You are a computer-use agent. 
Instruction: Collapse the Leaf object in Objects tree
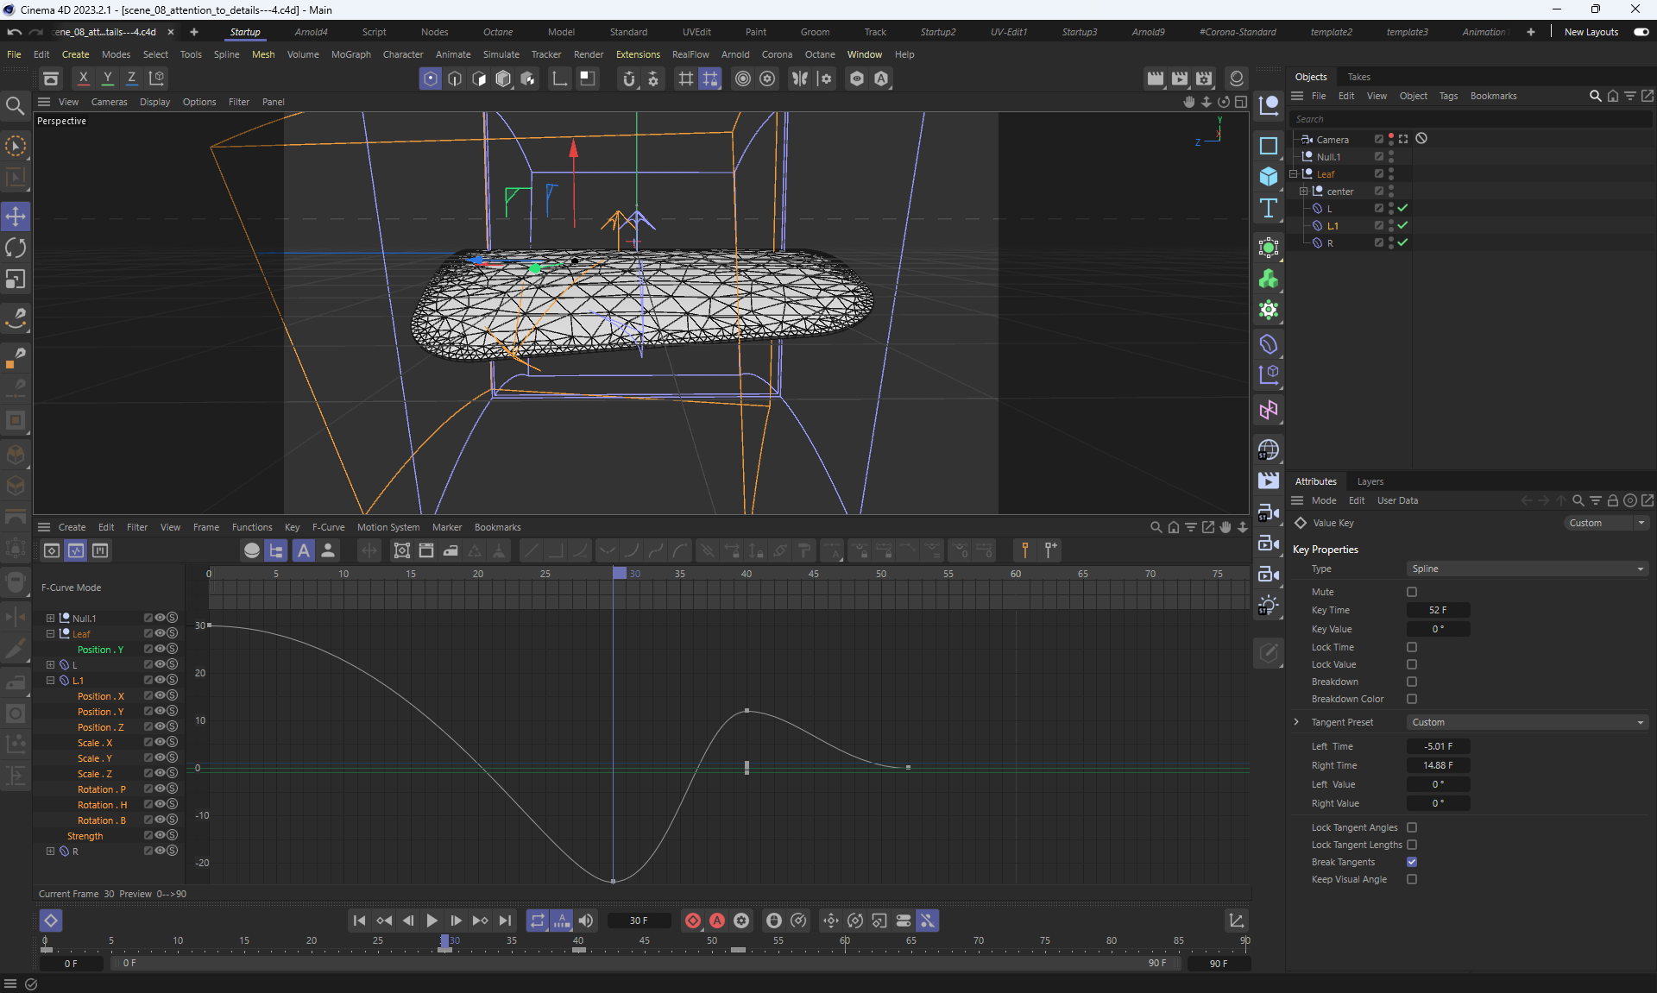pyautogui.click(x=1294, y=174)
